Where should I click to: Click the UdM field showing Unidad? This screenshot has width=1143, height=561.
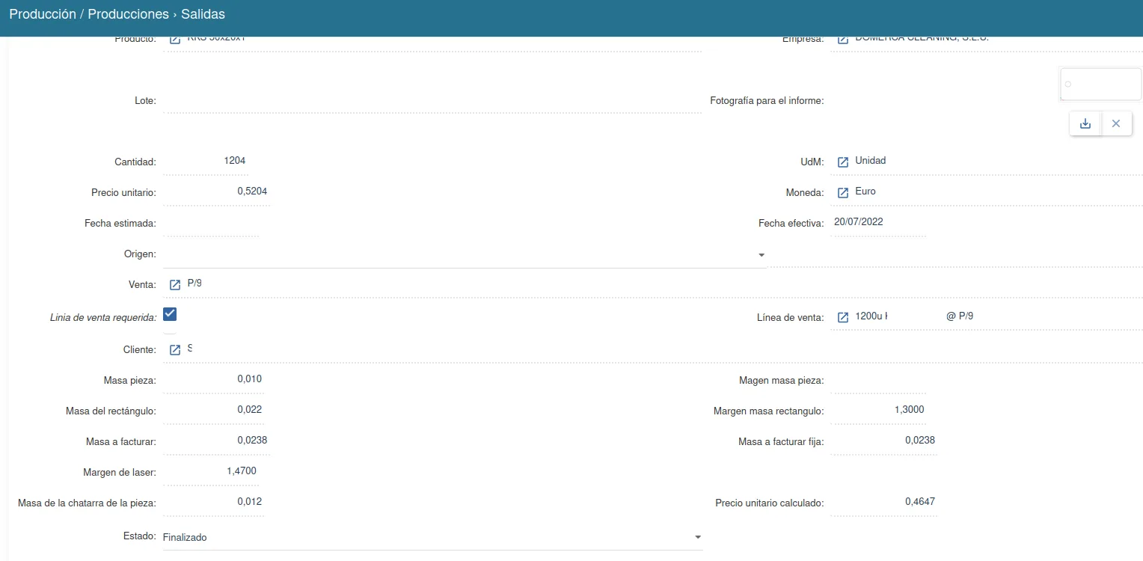pos(987,162)
